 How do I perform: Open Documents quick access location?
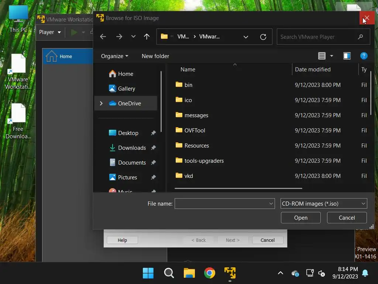(132, 163)
